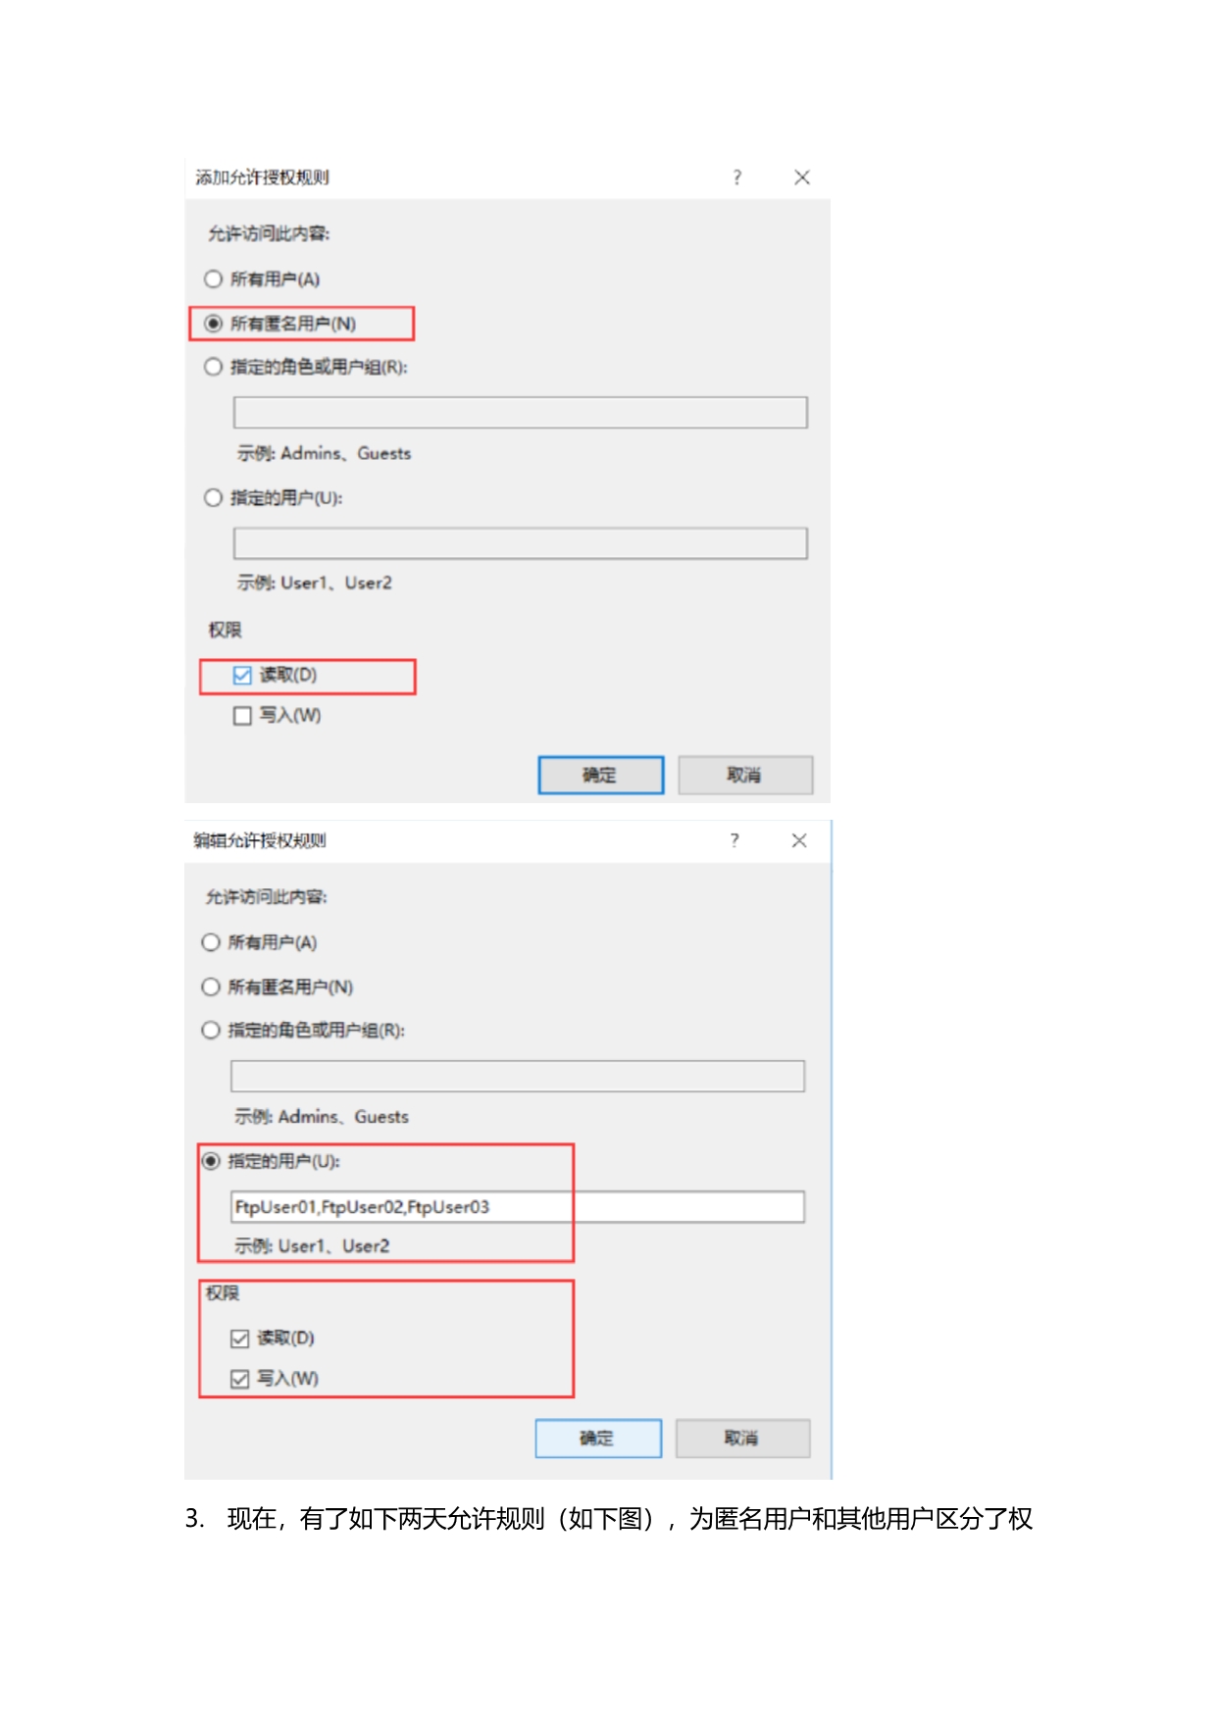
Task: Toggle 读取(D) checkbox in the top dialog
Action: pos(242,676)
